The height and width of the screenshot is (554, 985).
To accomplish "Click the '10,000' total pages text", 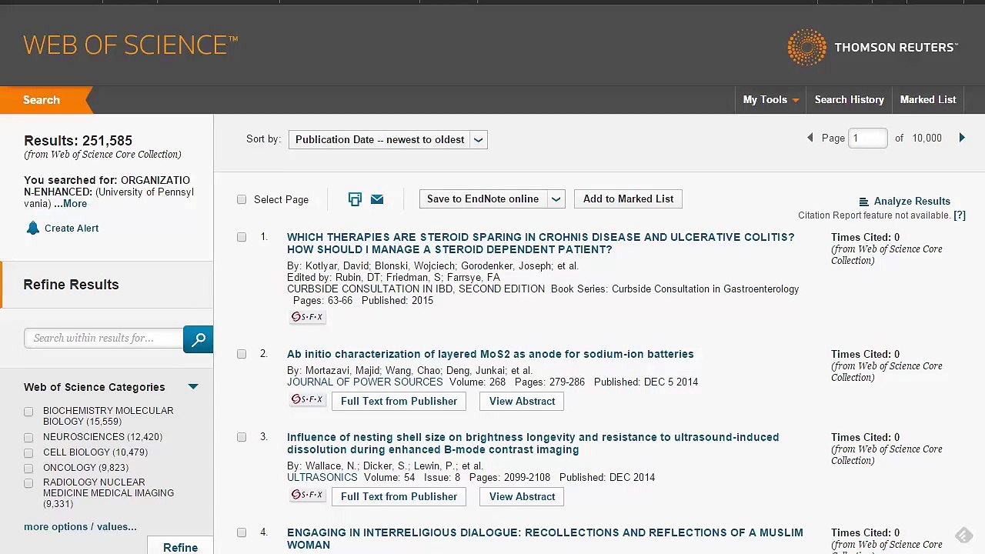I will 927,138.
